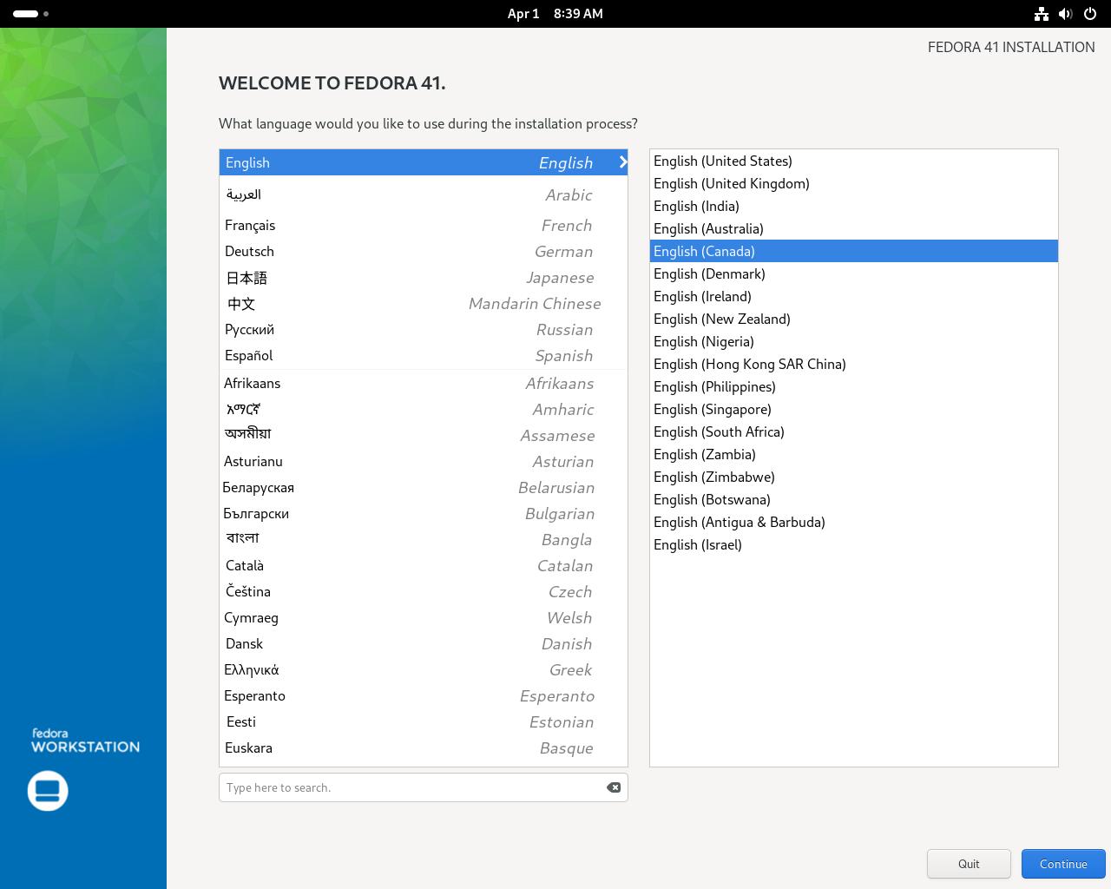
Task: Open the power icon in top bar
Action: tap(1090, 14)
